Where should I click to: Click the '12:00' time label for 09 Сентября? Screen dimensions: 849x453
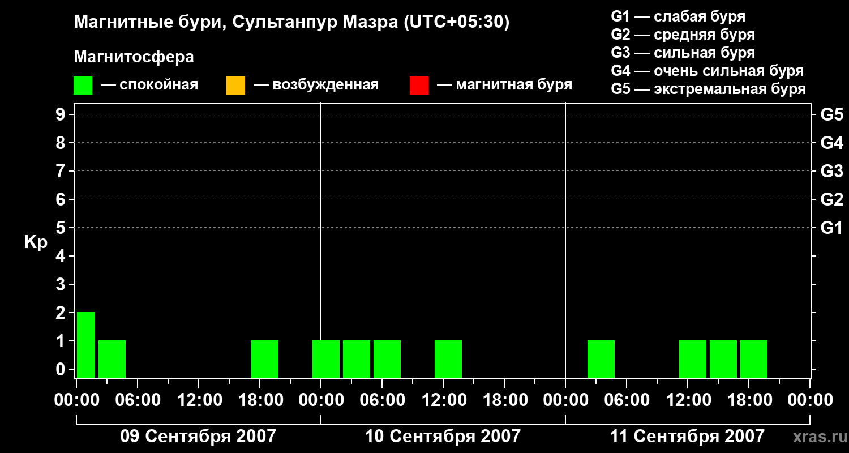pos(199,400)
